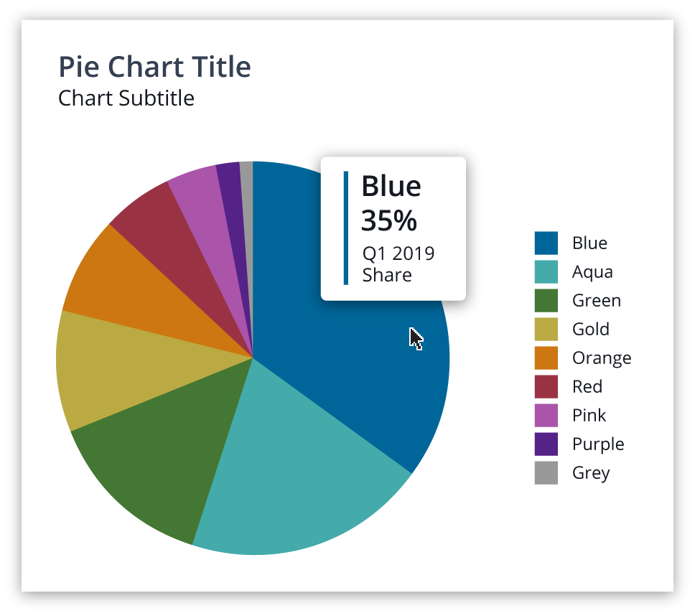Screen dimensions: 695x616
Task: Select the Pink legend label text
Action: tap(589, 415)
